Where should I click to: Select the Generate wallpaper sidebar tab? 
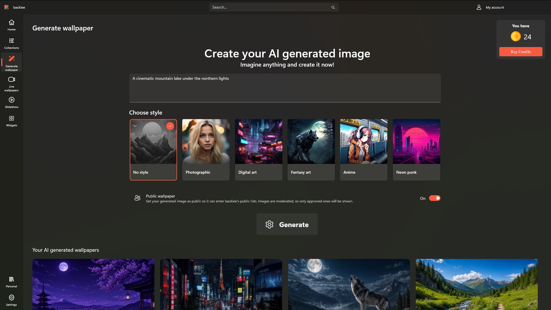[11, 63]
